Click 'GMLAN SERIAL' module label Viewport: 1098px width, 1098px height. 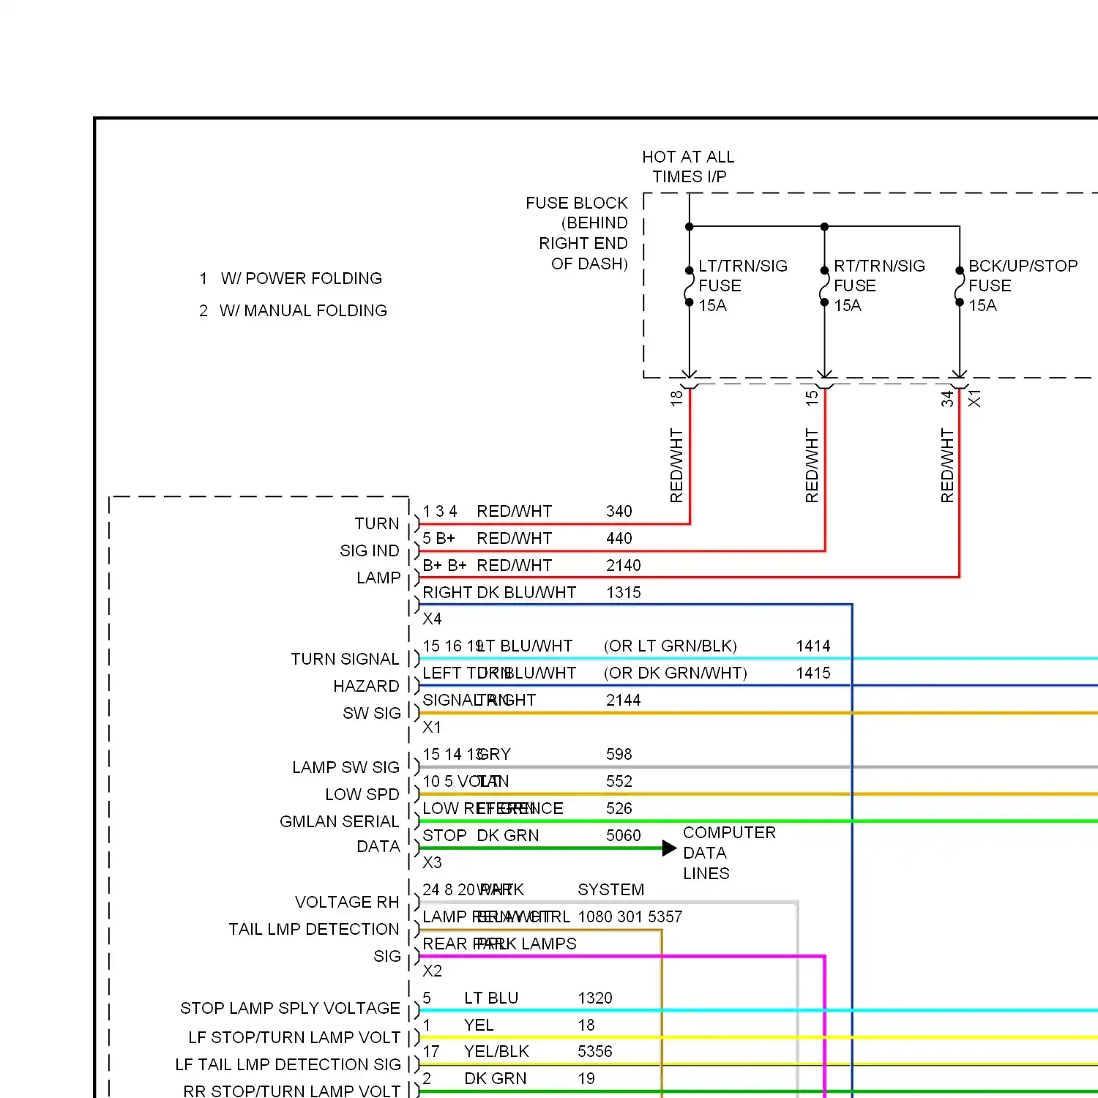click(340, 821)
